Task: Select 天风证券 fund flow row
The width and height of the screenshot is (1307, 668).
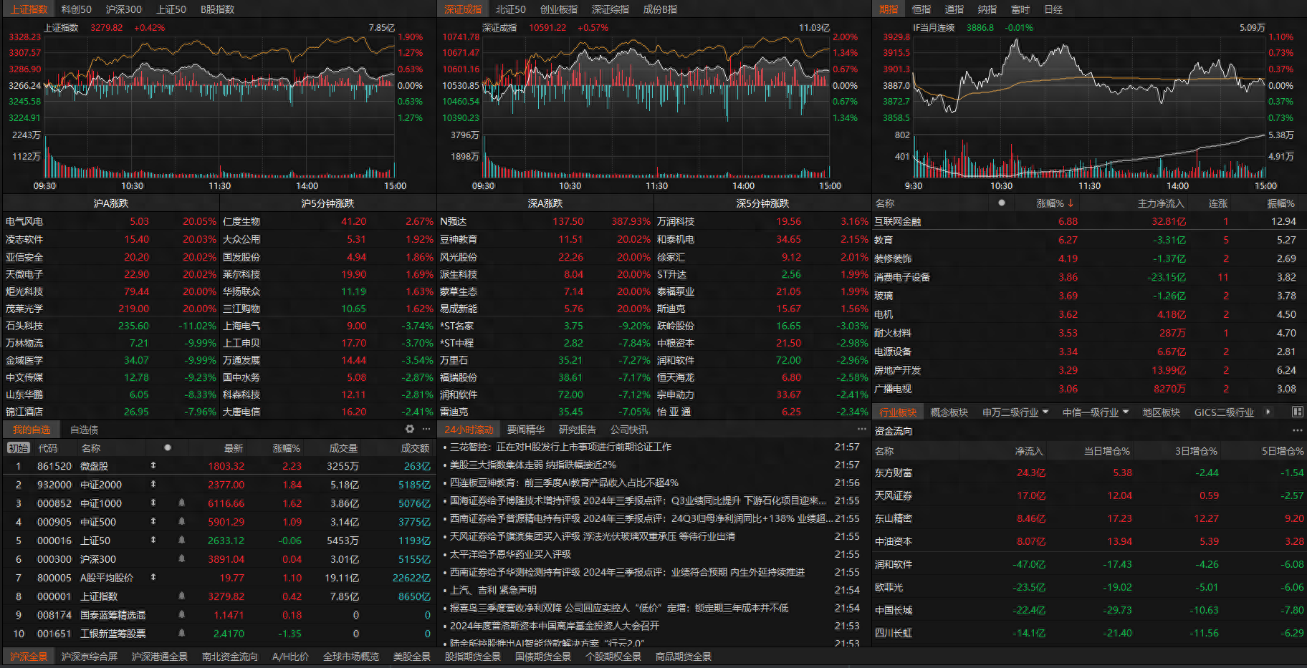Action: [x=1089, y=495]
